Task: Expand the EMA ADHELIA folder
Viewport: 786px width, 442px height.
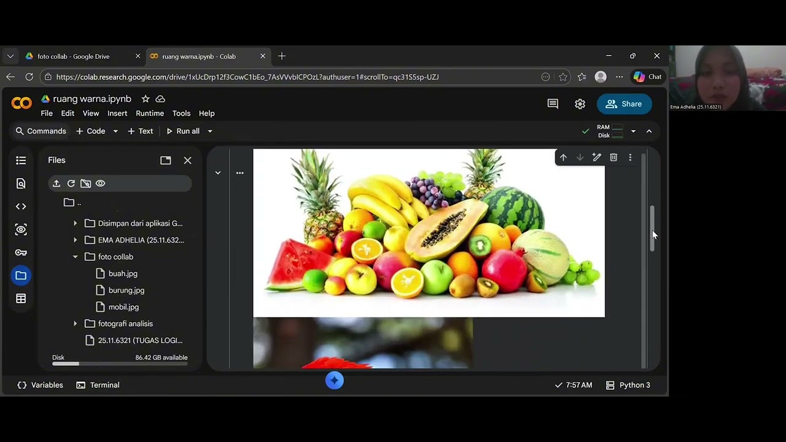Action: 76,240
